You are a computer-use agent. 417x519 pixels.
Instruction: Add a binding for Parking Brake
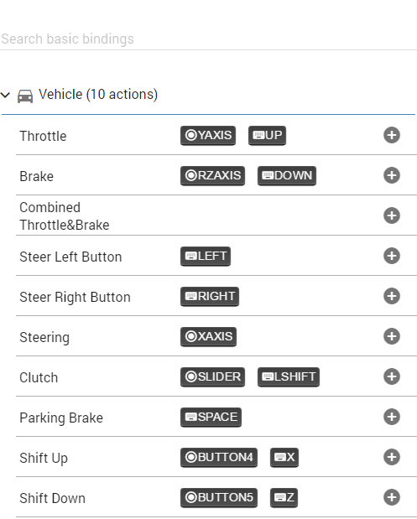point(392,417)
